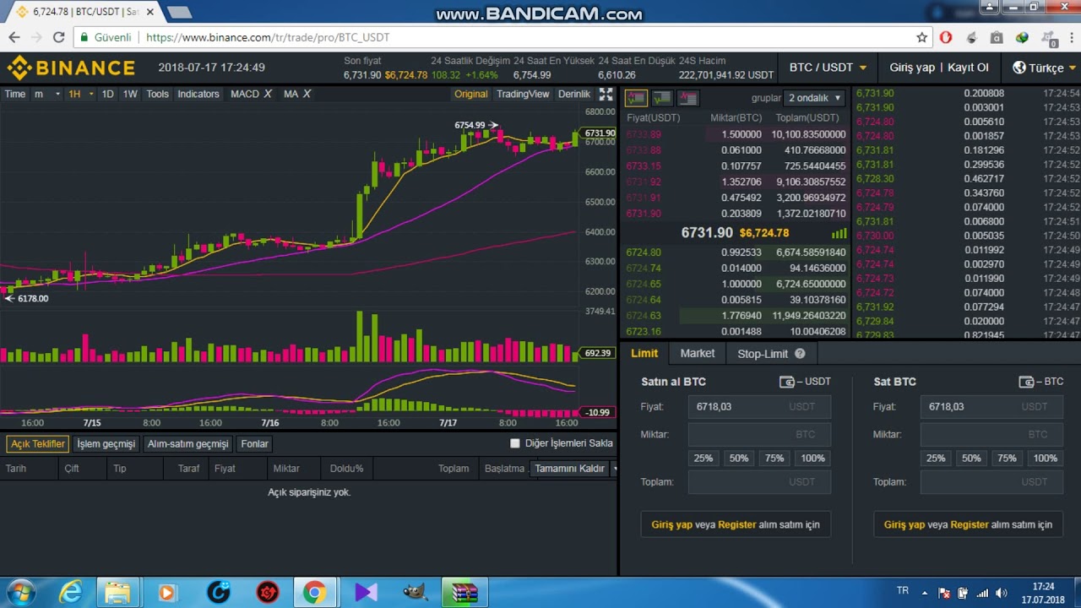Image resolution: width=1081 pixels, height=608 pixels.
Task: Open the Açık Teklifler tab
Action: [x=37, y=443]
